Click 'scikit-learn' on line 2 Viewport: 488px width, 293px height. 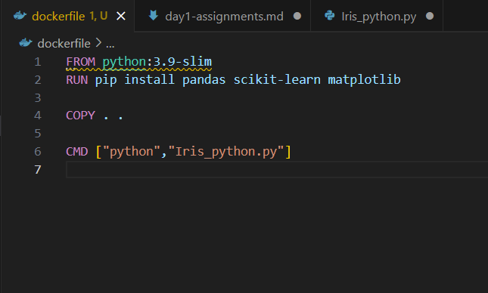pos(277,80)
